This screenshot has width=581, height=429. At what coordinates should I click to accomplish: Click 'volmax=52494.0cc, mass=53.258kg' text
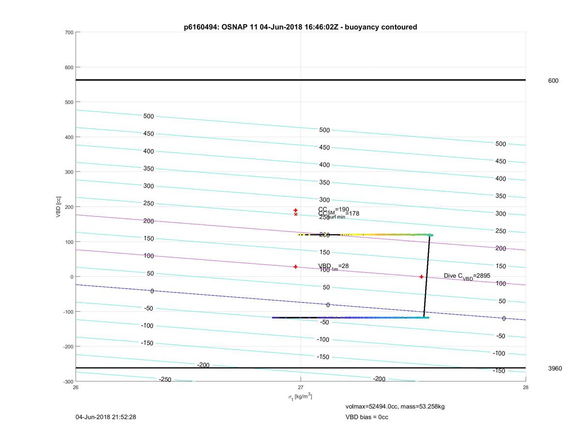[x=395, y=407]
